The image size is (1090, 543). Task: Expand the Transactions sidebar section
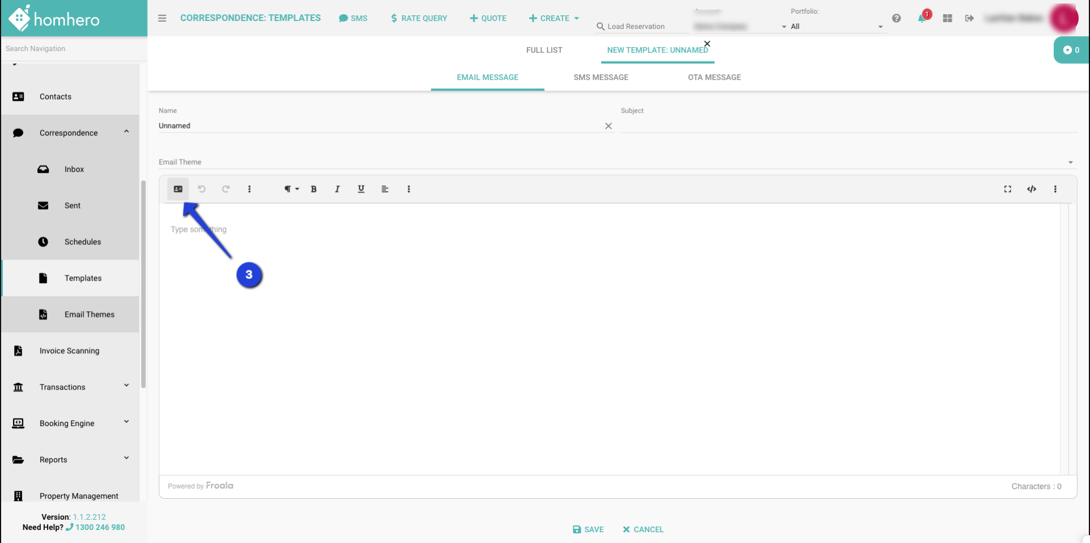point(126,387)
